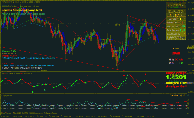Viewport: 194px width, 118px height.
Task: Click the MetaTrader Alpari UK copyright text
Action: point(29,113)
